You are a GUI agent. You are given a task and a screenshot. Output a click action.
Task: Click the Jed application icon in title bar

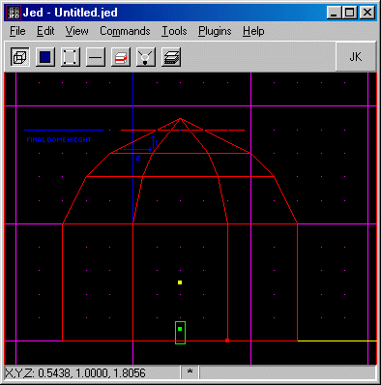pos(14,13)
